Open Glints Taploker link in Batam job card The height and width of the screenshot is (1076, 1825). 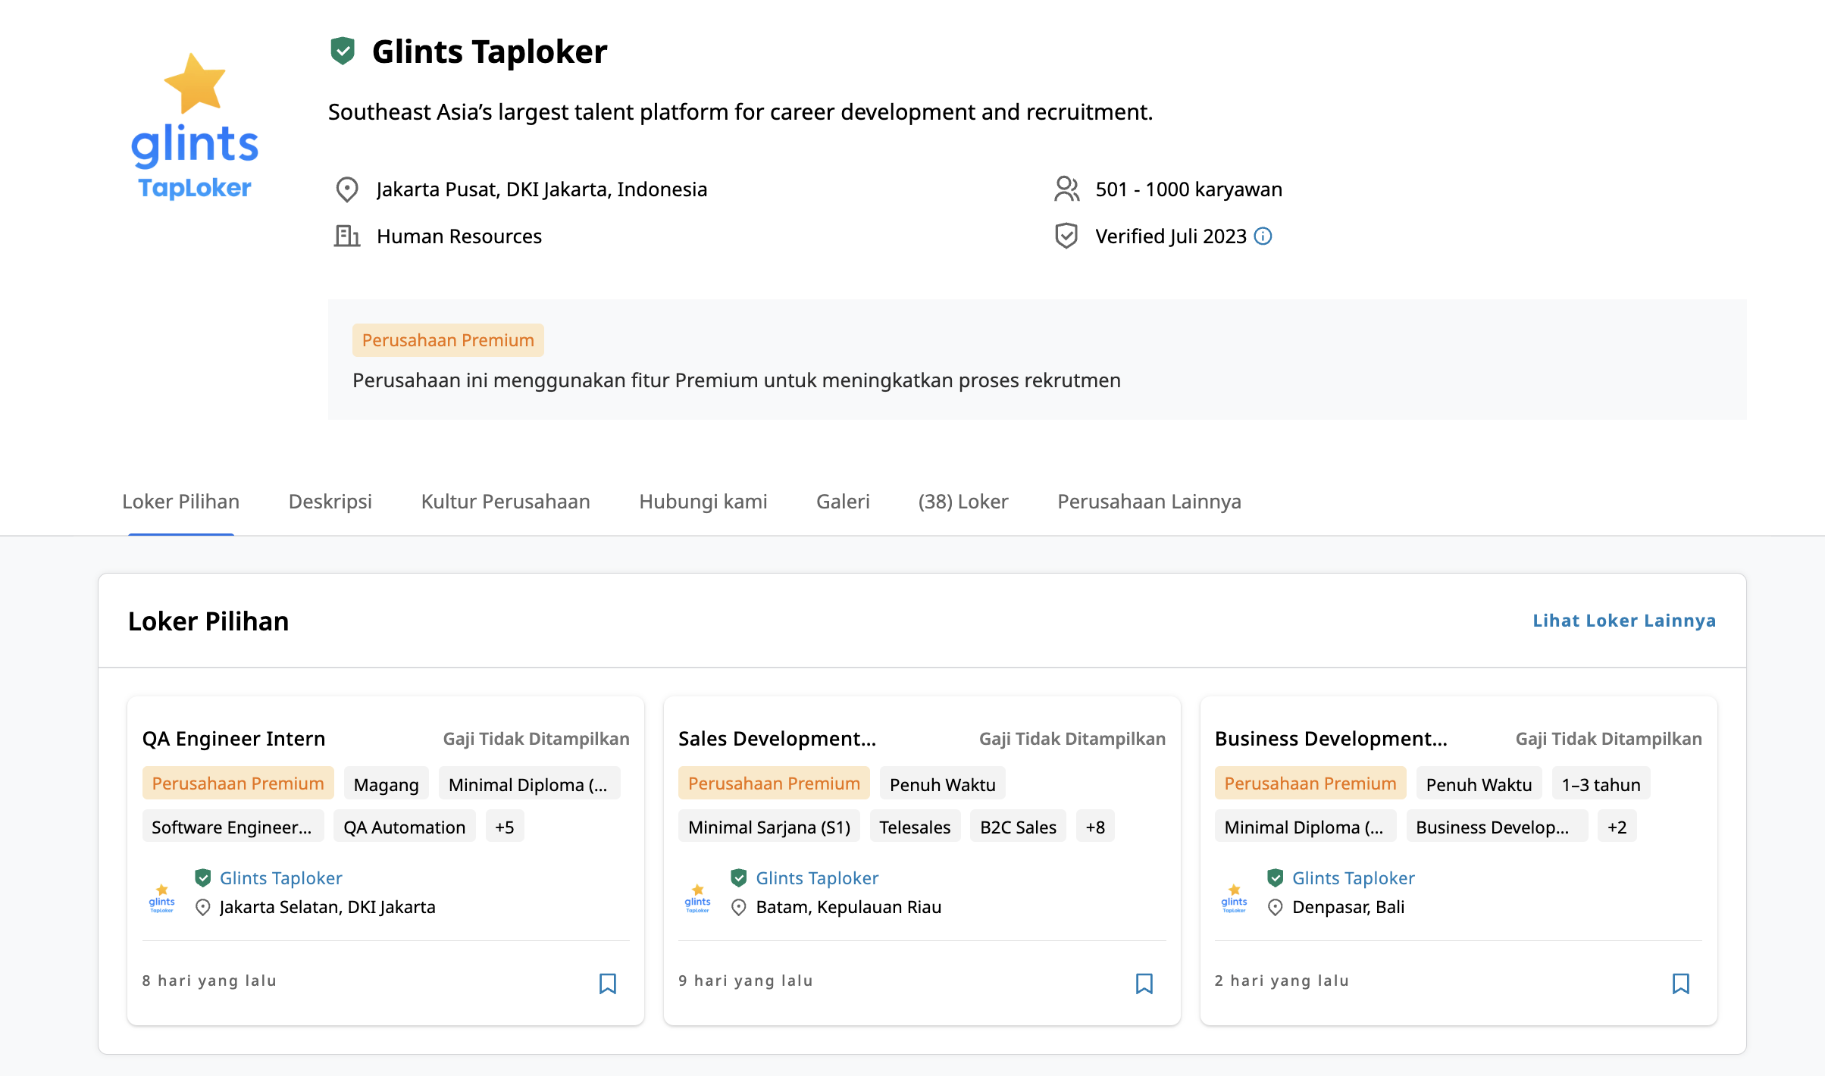(x=817, y=878)
